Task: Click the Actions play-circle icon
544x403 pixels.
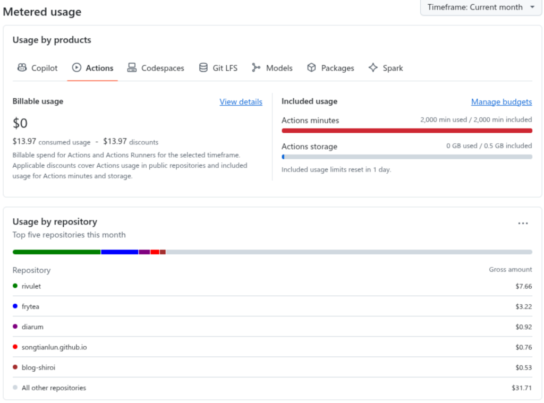Action: click(76, 67)
